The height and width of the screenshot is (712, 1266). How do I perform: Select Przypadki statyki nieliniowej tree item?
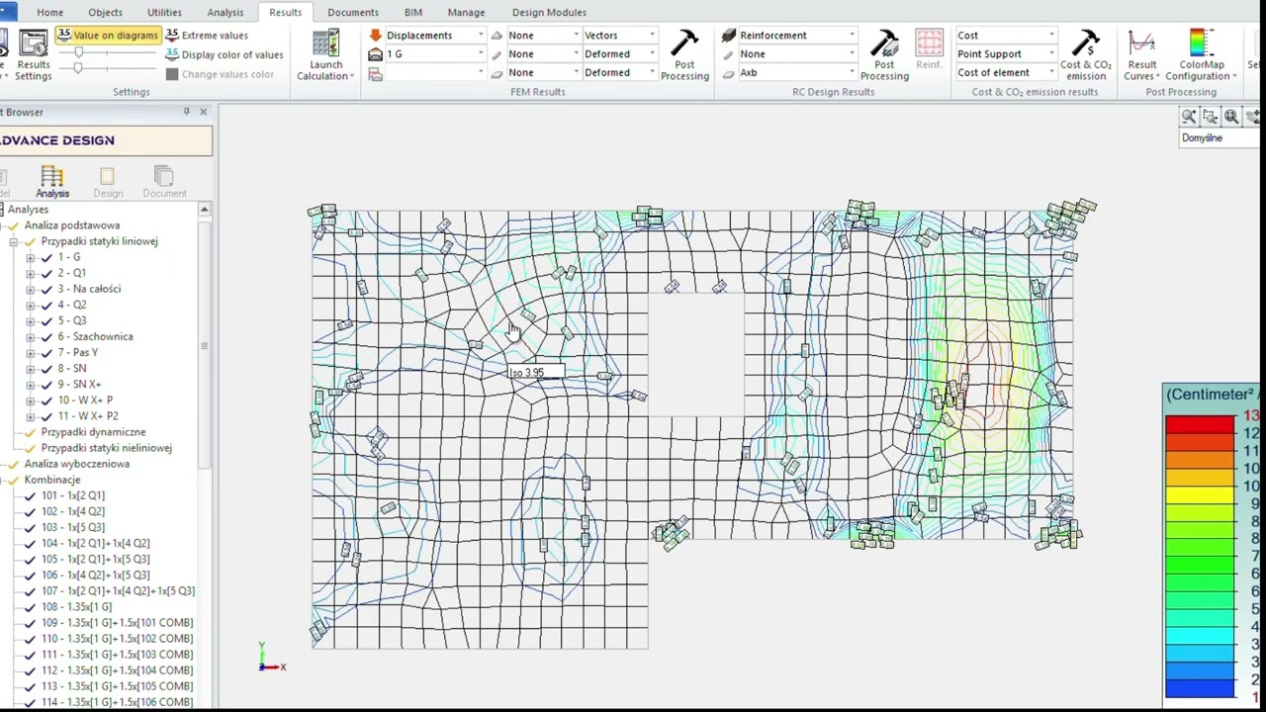point(106,448)
